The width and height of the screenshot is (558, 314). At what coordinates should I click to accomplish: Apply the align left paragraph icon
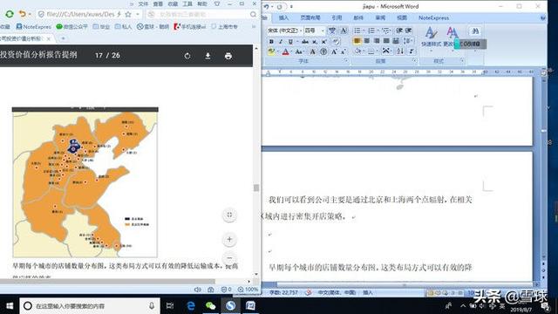click(x=357, y=41)
